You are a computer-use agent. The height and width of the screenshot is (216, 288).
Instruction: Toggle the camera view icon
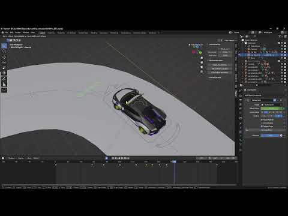[x=202, y=67]
